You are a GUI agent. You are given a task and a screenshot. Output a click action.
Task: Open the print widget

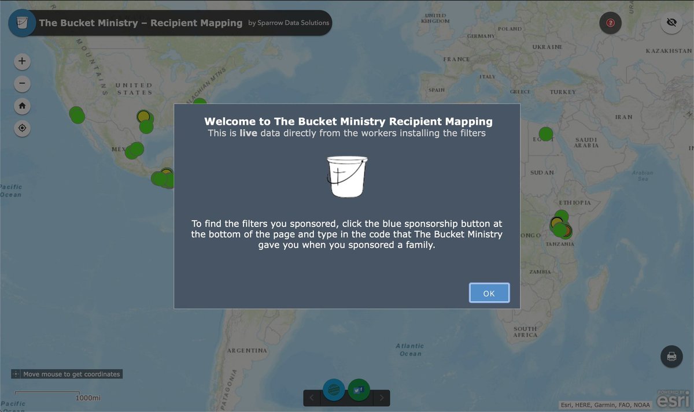click(671, 357)
